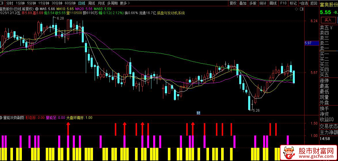
Task: Click the MA60: 5.59 indicator value
Action: point(102,9)
